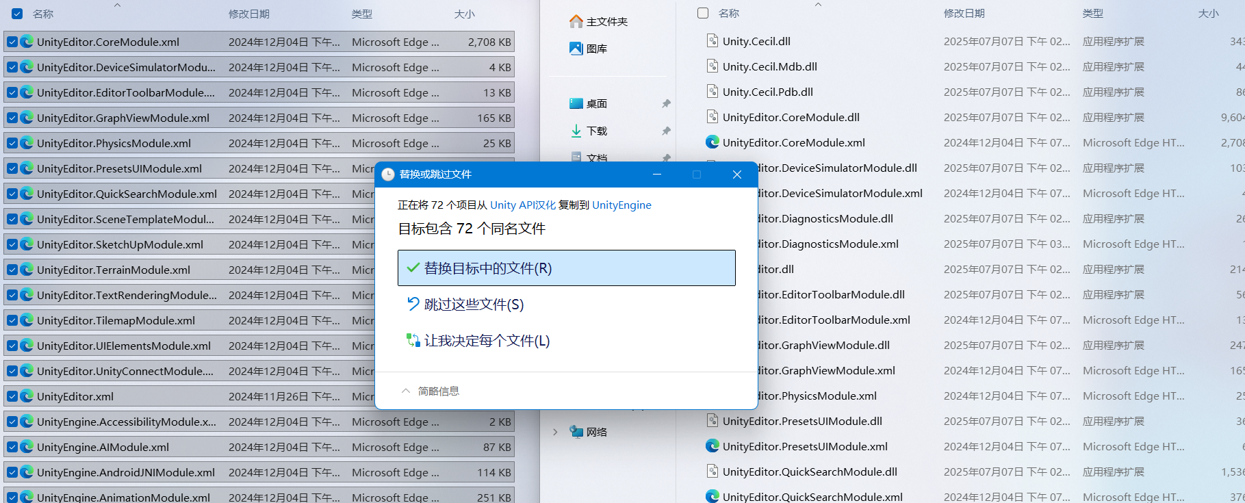Open 桌面 desktop in navigation pane
The image size is (1245, 503).
pyautogui.click(x=589, y=103)
